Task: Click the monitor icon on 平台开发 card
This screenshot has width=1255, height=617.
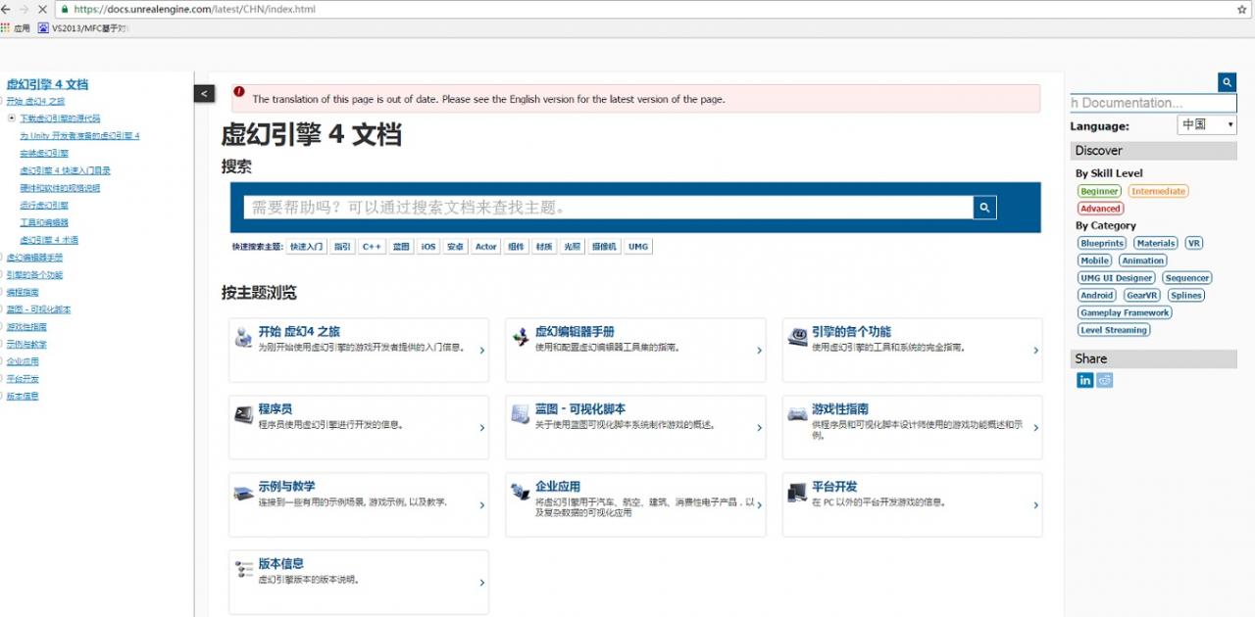Action: coord(798,492)
